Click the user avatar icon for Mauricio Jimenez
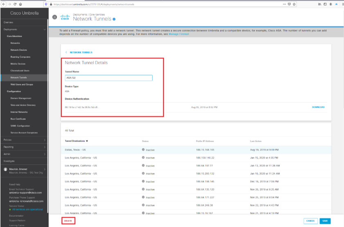This screenshot has width=344, height=227. (5, 169)
